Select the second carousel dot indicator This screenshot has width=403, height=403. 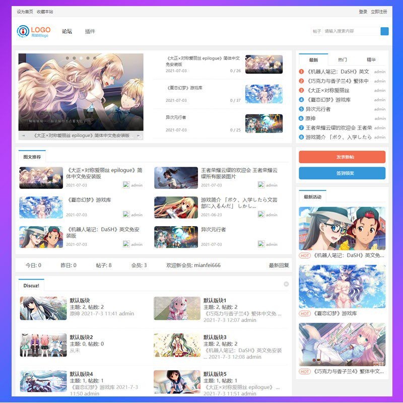(74, 58)
